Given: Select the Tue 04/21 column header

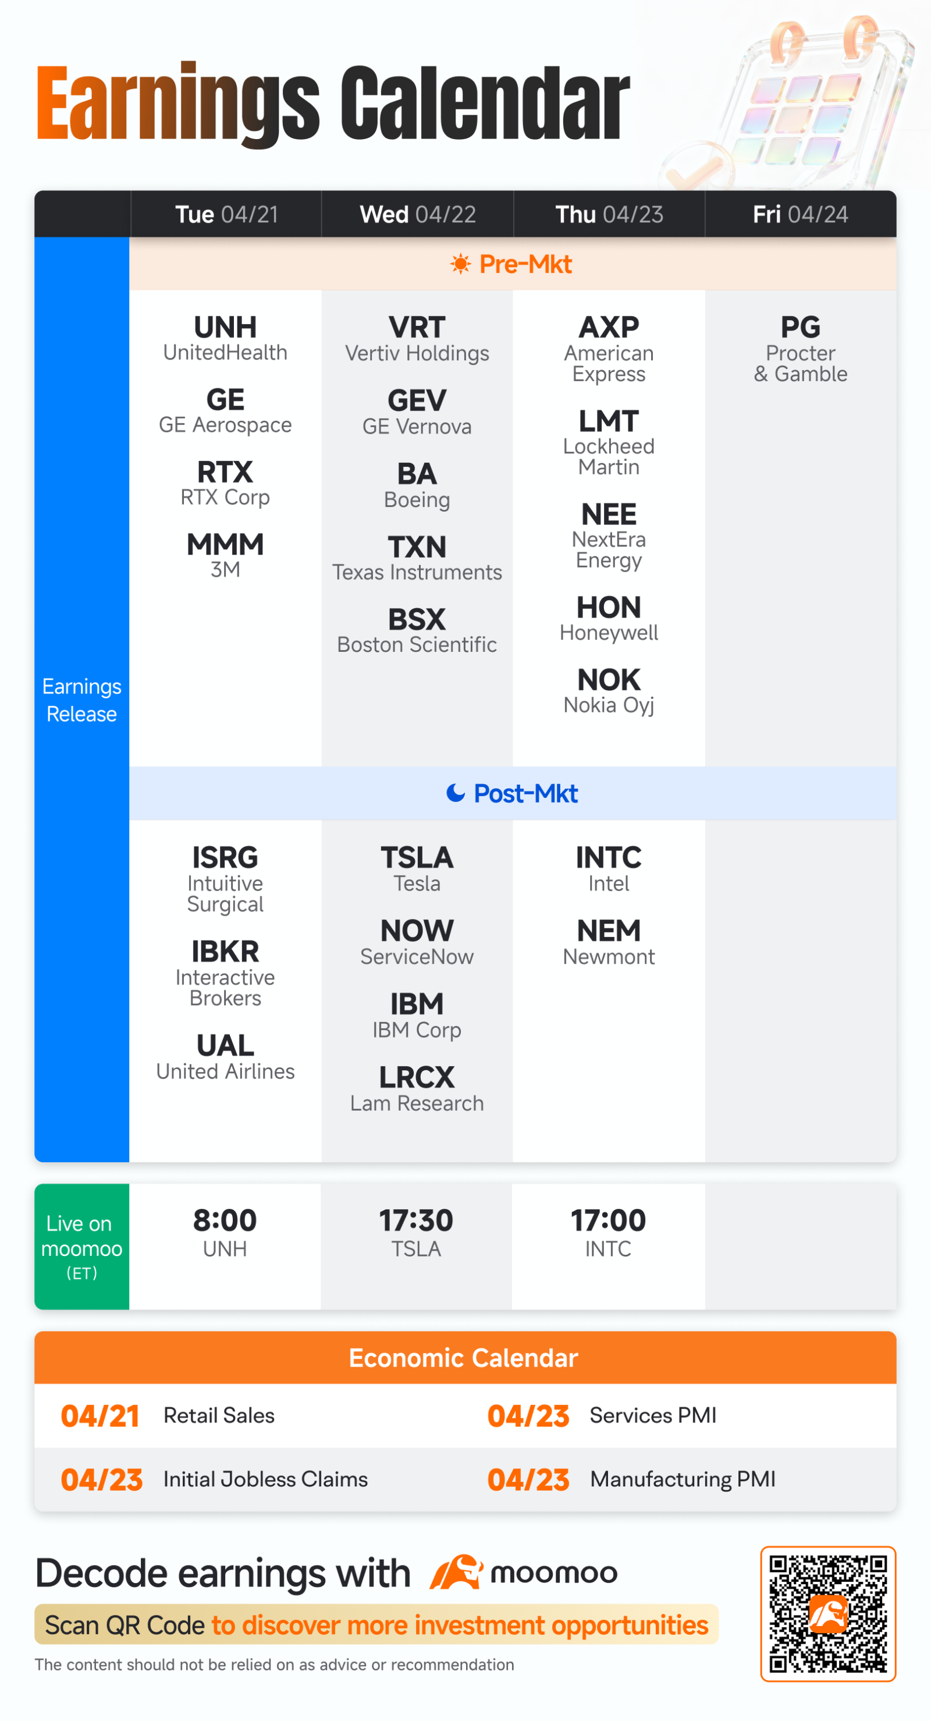Looking at the screenshot, I should [x=226, y=214].
